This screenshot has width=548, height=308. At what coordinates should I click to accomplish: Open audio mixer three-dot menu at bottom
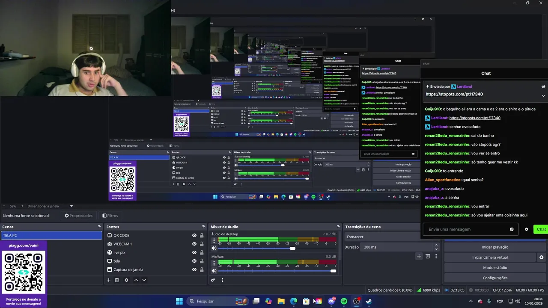(x=222, y=280)
